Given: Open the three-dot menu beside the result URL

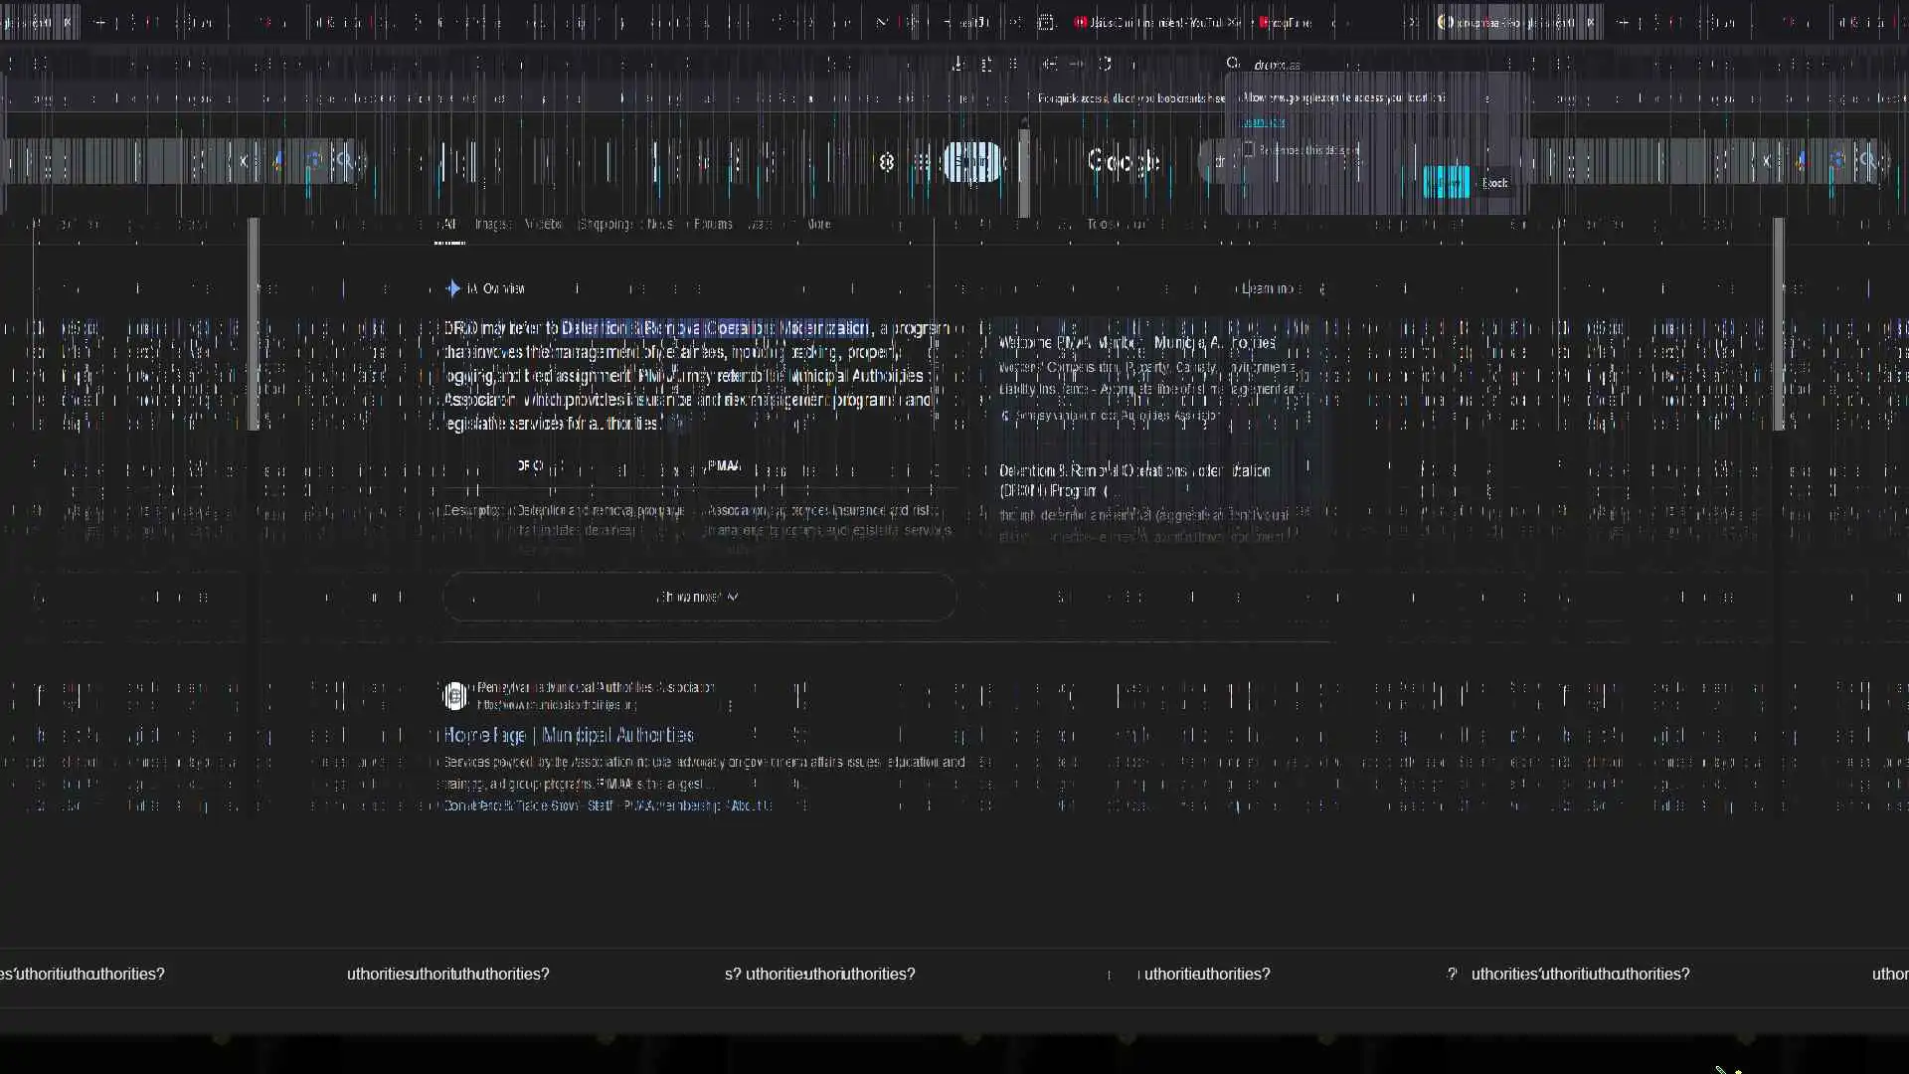Looking at the screenshot, I should click(731, 705).
